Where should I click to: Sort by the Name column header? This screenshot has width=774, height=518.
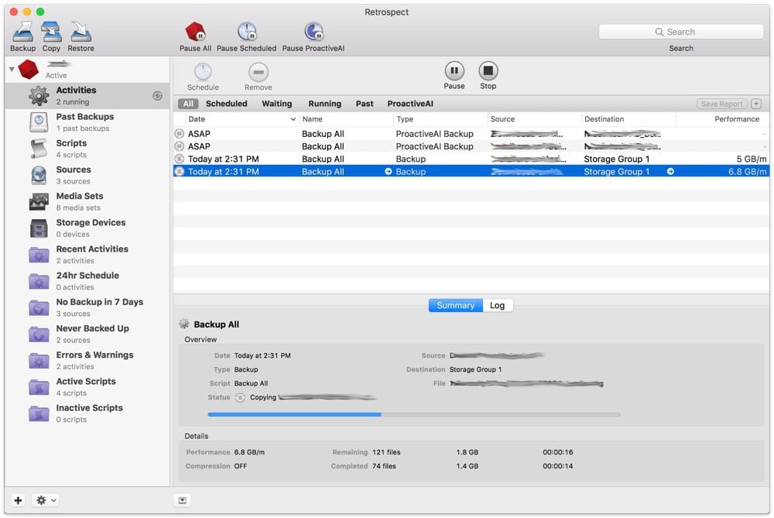[346, 119]
